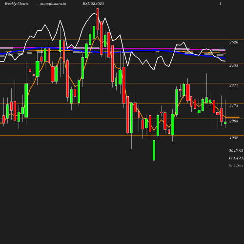
Task: Click the last green candle near 2068
Action: click(225, 123)
